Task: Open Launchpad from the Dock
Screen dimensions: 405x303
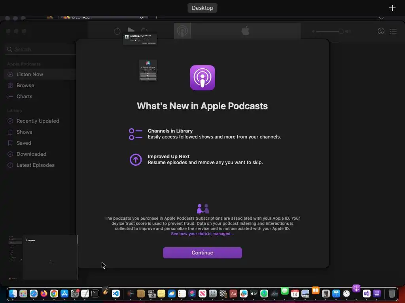Action: point(23,294)
